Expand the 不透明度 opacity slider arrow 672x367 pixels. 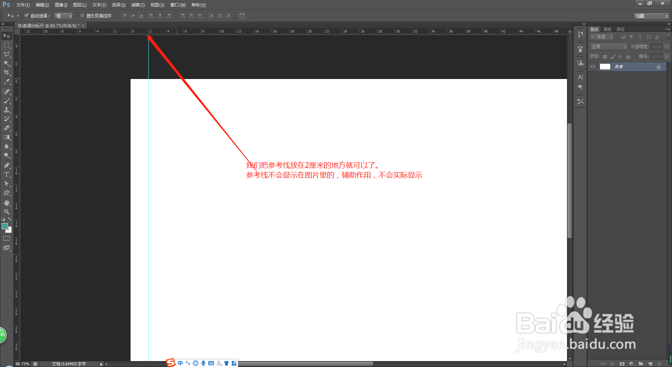667,47
